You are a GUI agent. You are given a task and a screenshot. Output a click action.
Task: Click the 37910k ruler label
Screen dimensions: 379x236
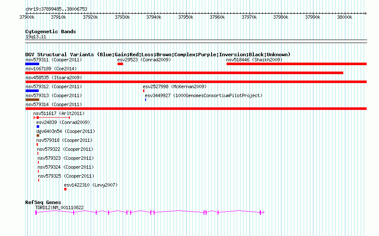click(x=58, y=17)
